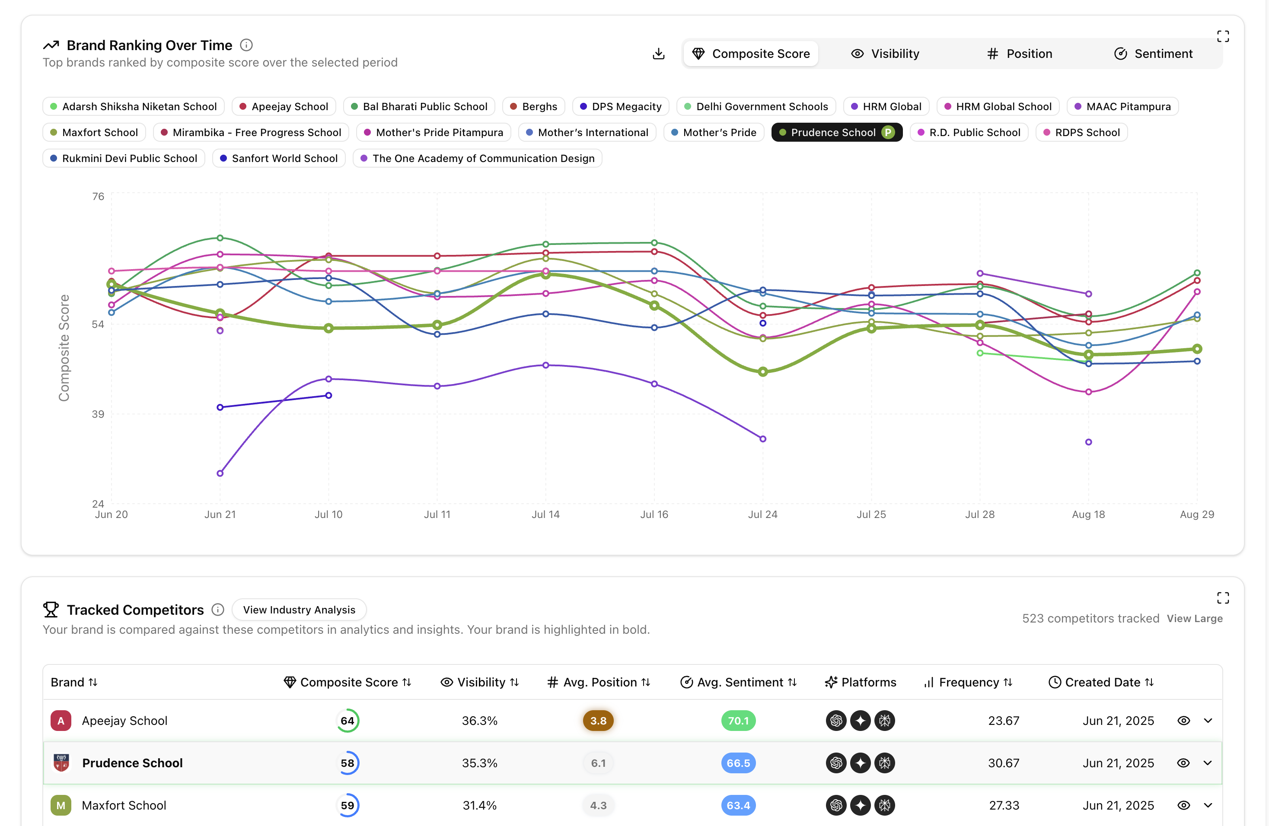The width and height of the screenshot is (1269, 826).
Task: Click Apeejay School sentiment badge 70.1
Action: pyautogui.click(x=739, y=721)
